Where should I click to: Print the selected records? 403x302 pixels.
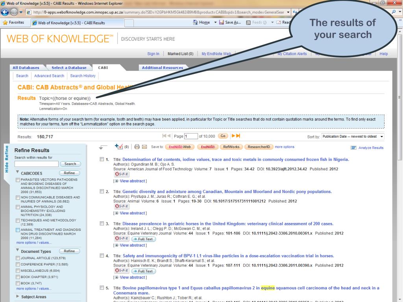(137, 147)
